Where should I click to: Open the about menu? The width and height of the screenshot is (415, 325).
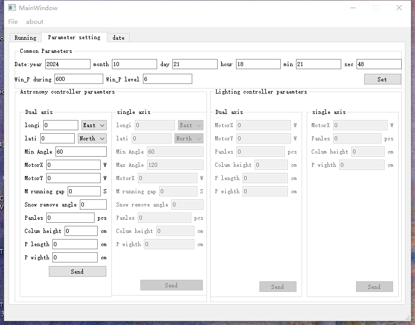[35, 22]
